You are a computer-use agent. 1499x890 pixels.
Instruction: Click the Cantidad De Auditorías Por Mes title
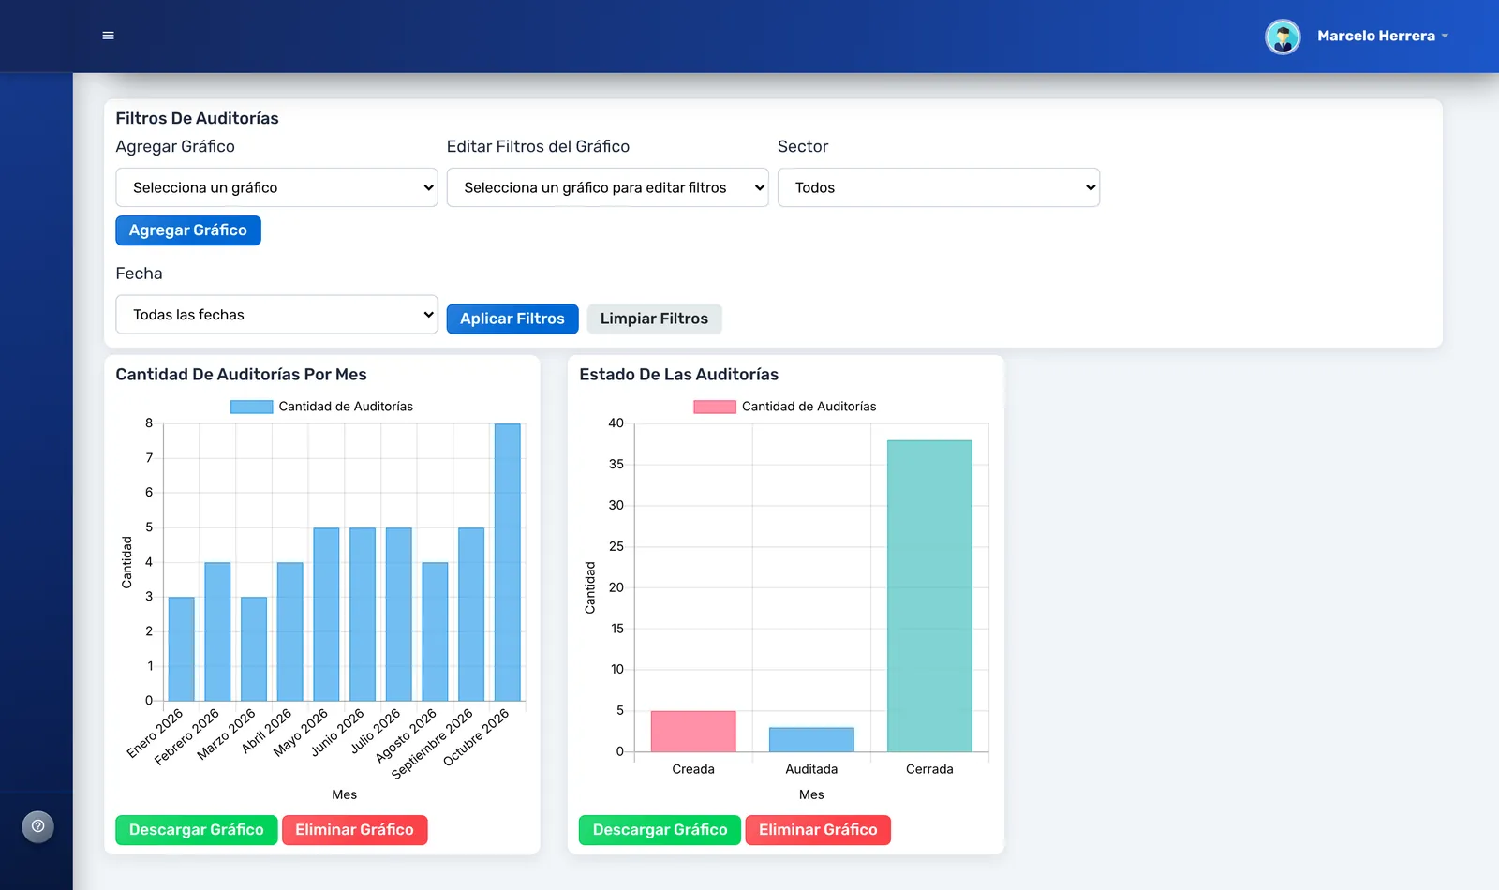click(x=241, y=375)
